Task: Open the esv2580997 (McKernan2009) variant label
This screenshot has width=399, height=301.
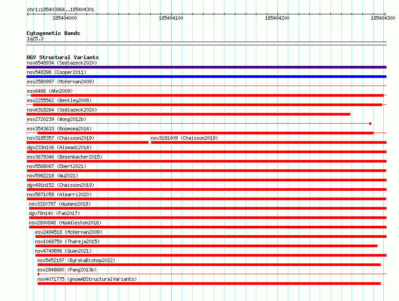Action: click(61, 82)
